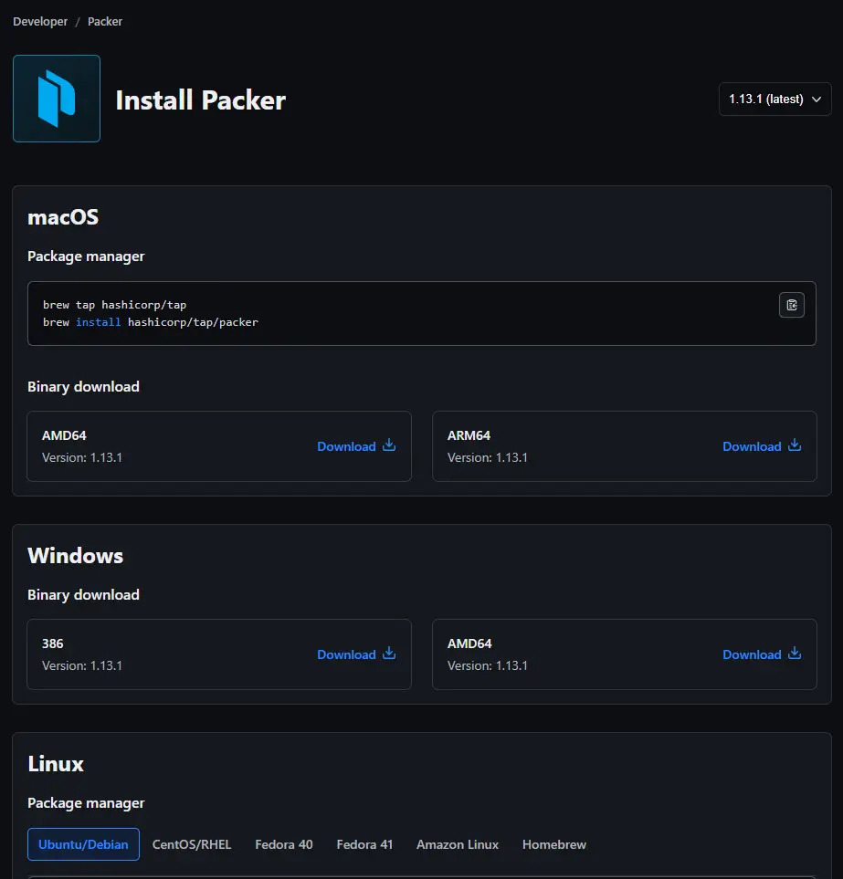Viewport: 843px width, 879px height.
Task: Select the Ubuntu/Debian tab
Action: (x=84, y=844)
